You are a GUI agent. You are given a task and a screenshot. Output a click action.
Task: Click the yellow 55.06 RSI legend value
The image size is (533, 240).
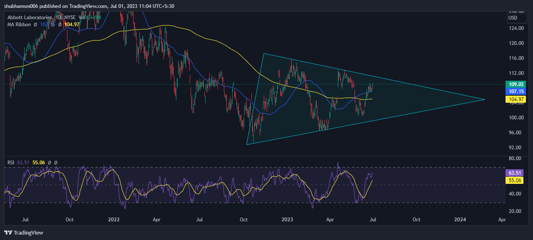(39, 162)
